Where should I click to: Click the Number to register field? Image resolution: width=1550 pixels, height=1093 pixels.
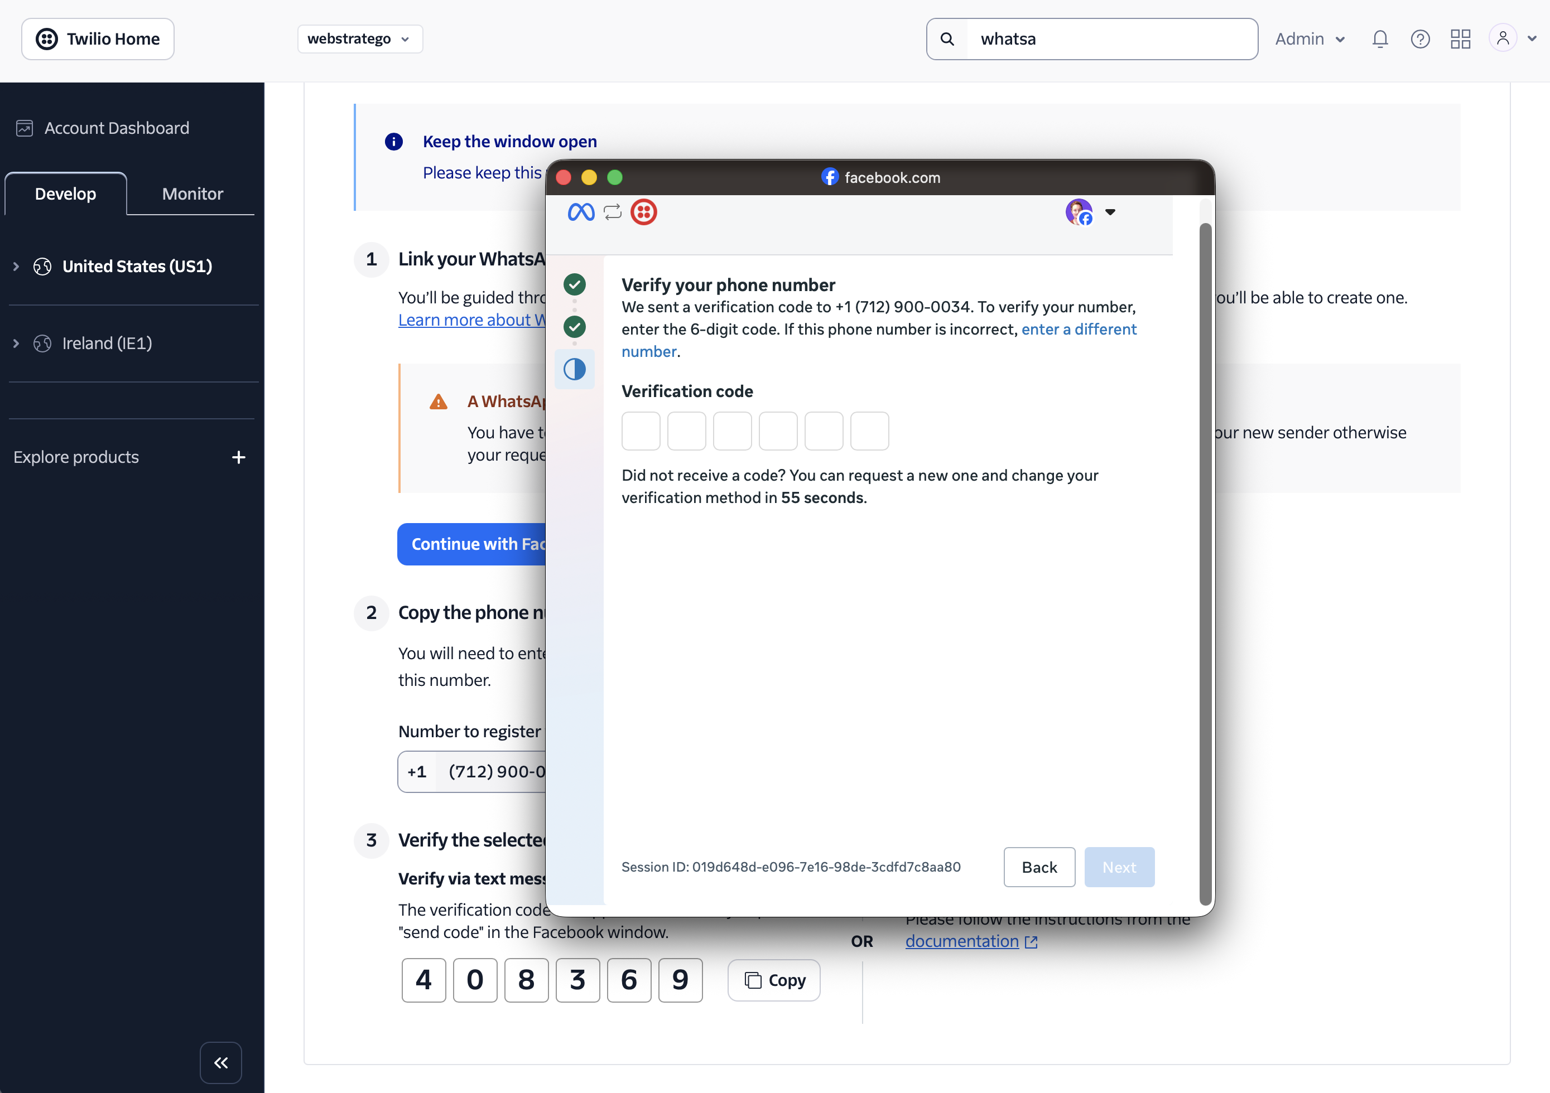click(x=472, y=771)
